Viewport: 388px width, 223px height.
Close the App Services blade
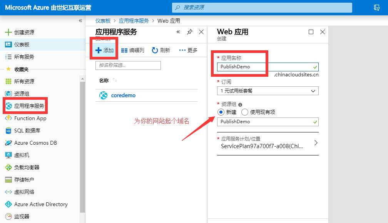(201, 32)
